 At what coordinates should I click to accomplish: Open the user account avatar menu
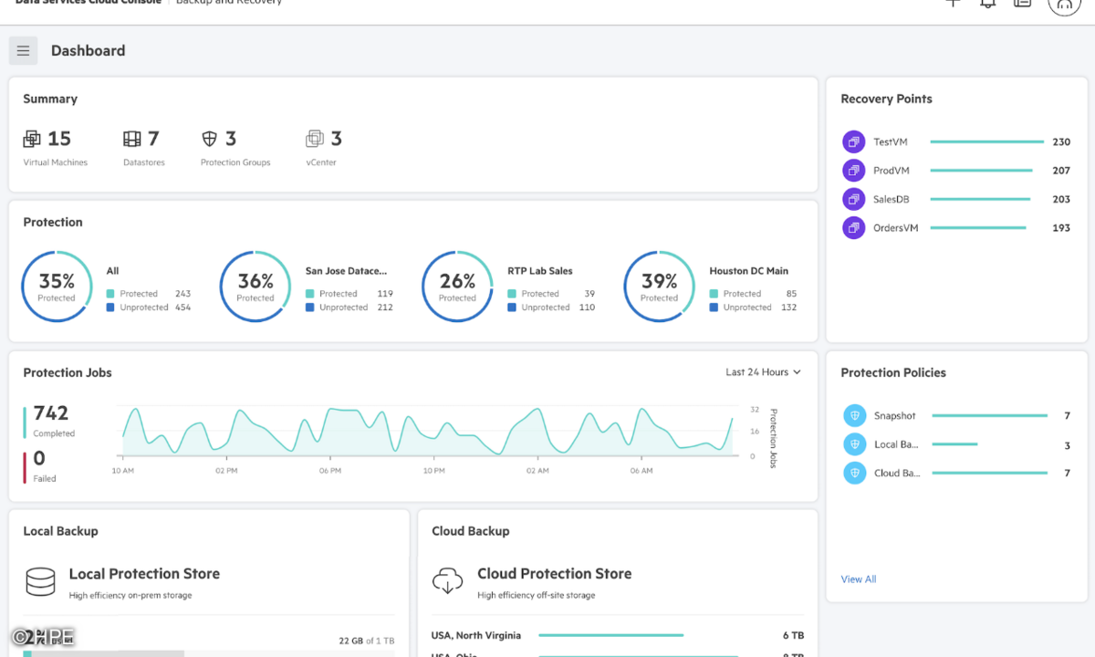1063,4
